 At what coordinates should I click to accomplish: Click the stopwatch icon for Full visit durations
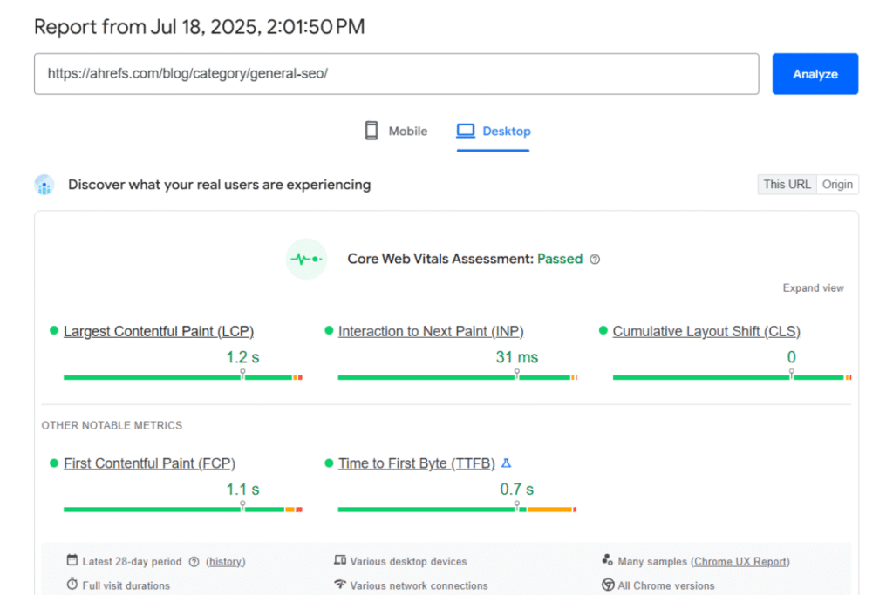(72, 585)
